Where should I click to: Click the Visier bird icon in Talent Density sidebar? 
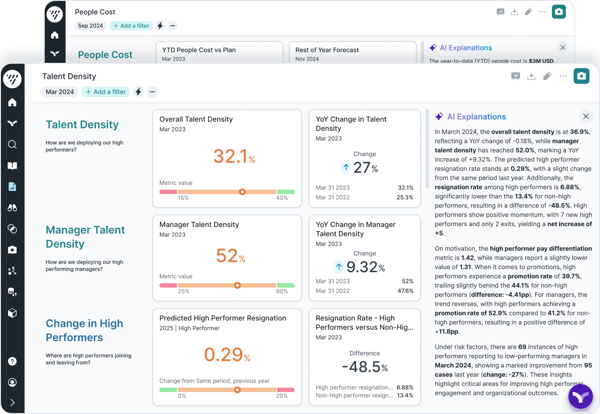click(x=12, y=124)
